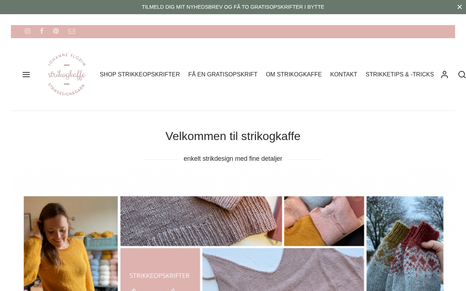466x291 pixels.
Task: Open the yellow sweater woman photo
Action: (x=71, y=244)
